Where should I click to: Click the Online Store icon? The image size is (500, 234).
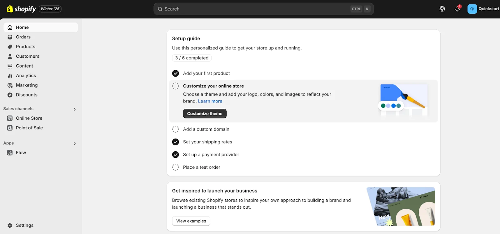point(10,118)
